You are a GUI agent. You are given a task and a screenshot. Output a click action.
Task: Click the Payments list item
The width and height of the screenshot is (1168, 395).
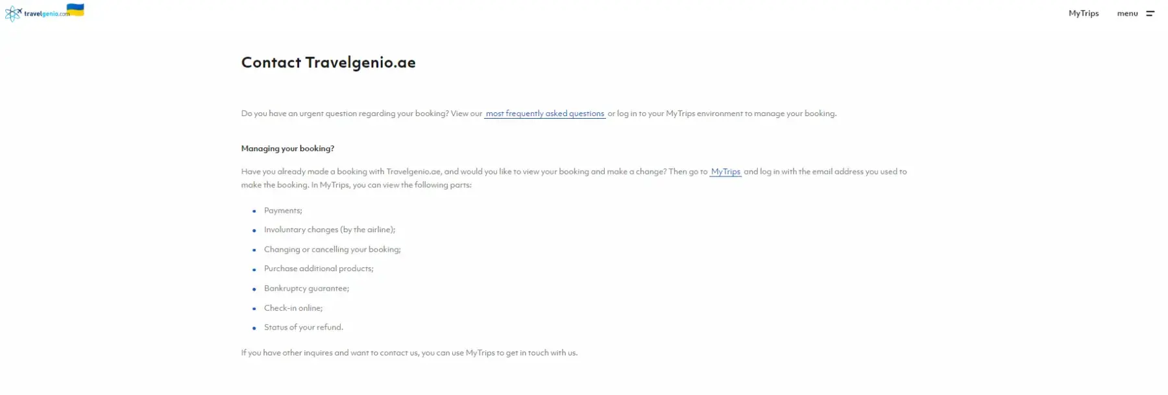[283, 211]
